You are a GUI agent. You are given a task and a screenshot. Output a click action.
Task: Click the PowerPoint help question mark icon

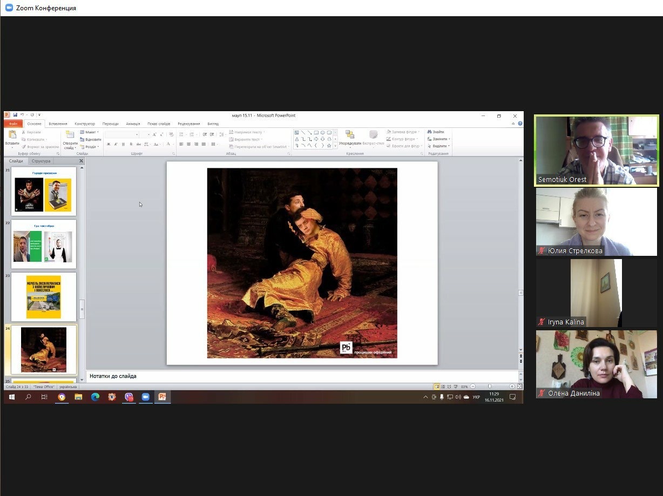point(520,124)
